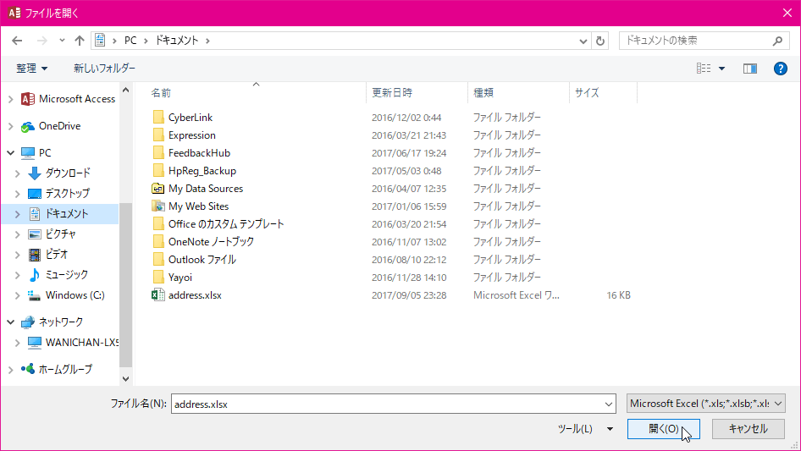Open the ツール(L) menu
Image resolution: width=801 pixels, height=451 pixels.
585,429
